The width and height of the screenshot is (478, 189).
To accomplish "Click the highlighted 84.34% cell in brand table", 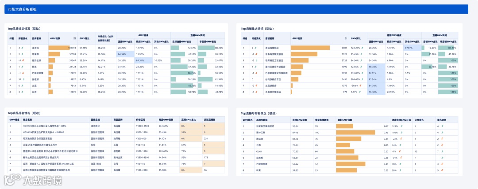I will [x=125, y=54].
